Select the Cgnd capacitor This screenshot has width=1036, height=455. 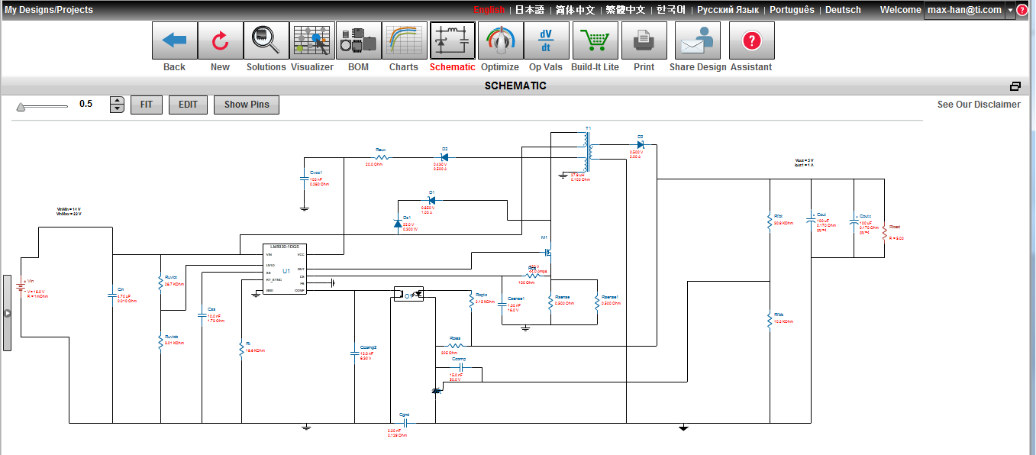405,422
